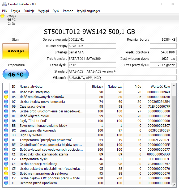Viewport: 179px width, 190px height.
Task: Click the power-on hours 2047 godzin
Action: tap(163, 65)
